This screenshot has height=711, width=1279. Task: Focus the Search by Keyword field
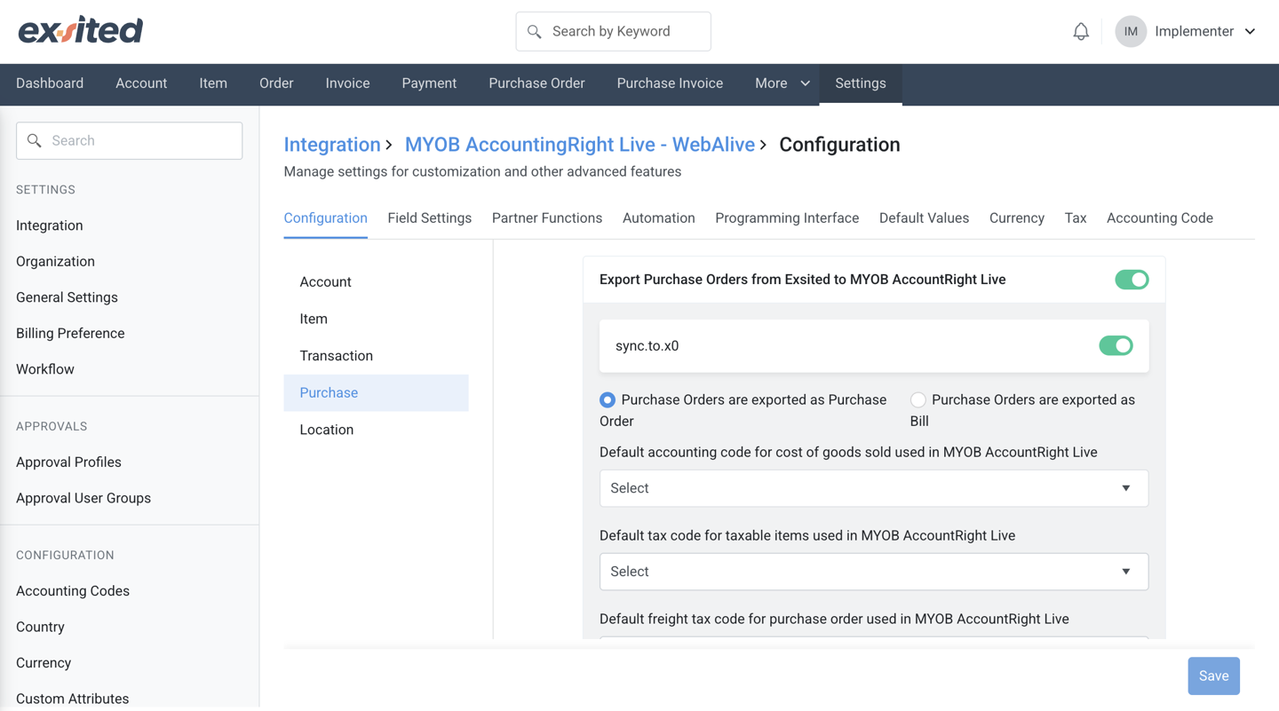click(x=613, y=32)
